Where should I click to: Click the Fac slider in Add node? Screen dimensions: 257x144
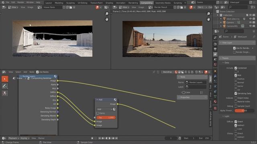pos(106,118)
